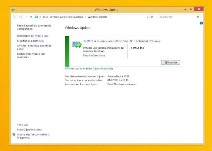Screen dimensions: 212x151
Task: Open 'Afficher l'historique des mises à jour'
Action: tap(34, 47)
